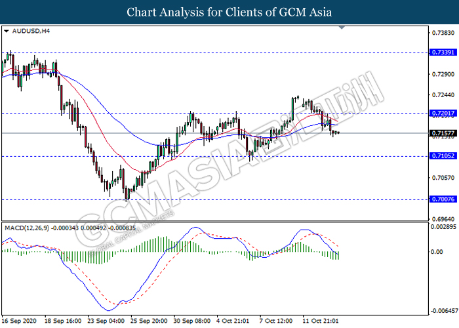The height and width of the screenshot is (328, 459).
Task: Click the MACD scale value 0.002895
Action: [444, 227]
